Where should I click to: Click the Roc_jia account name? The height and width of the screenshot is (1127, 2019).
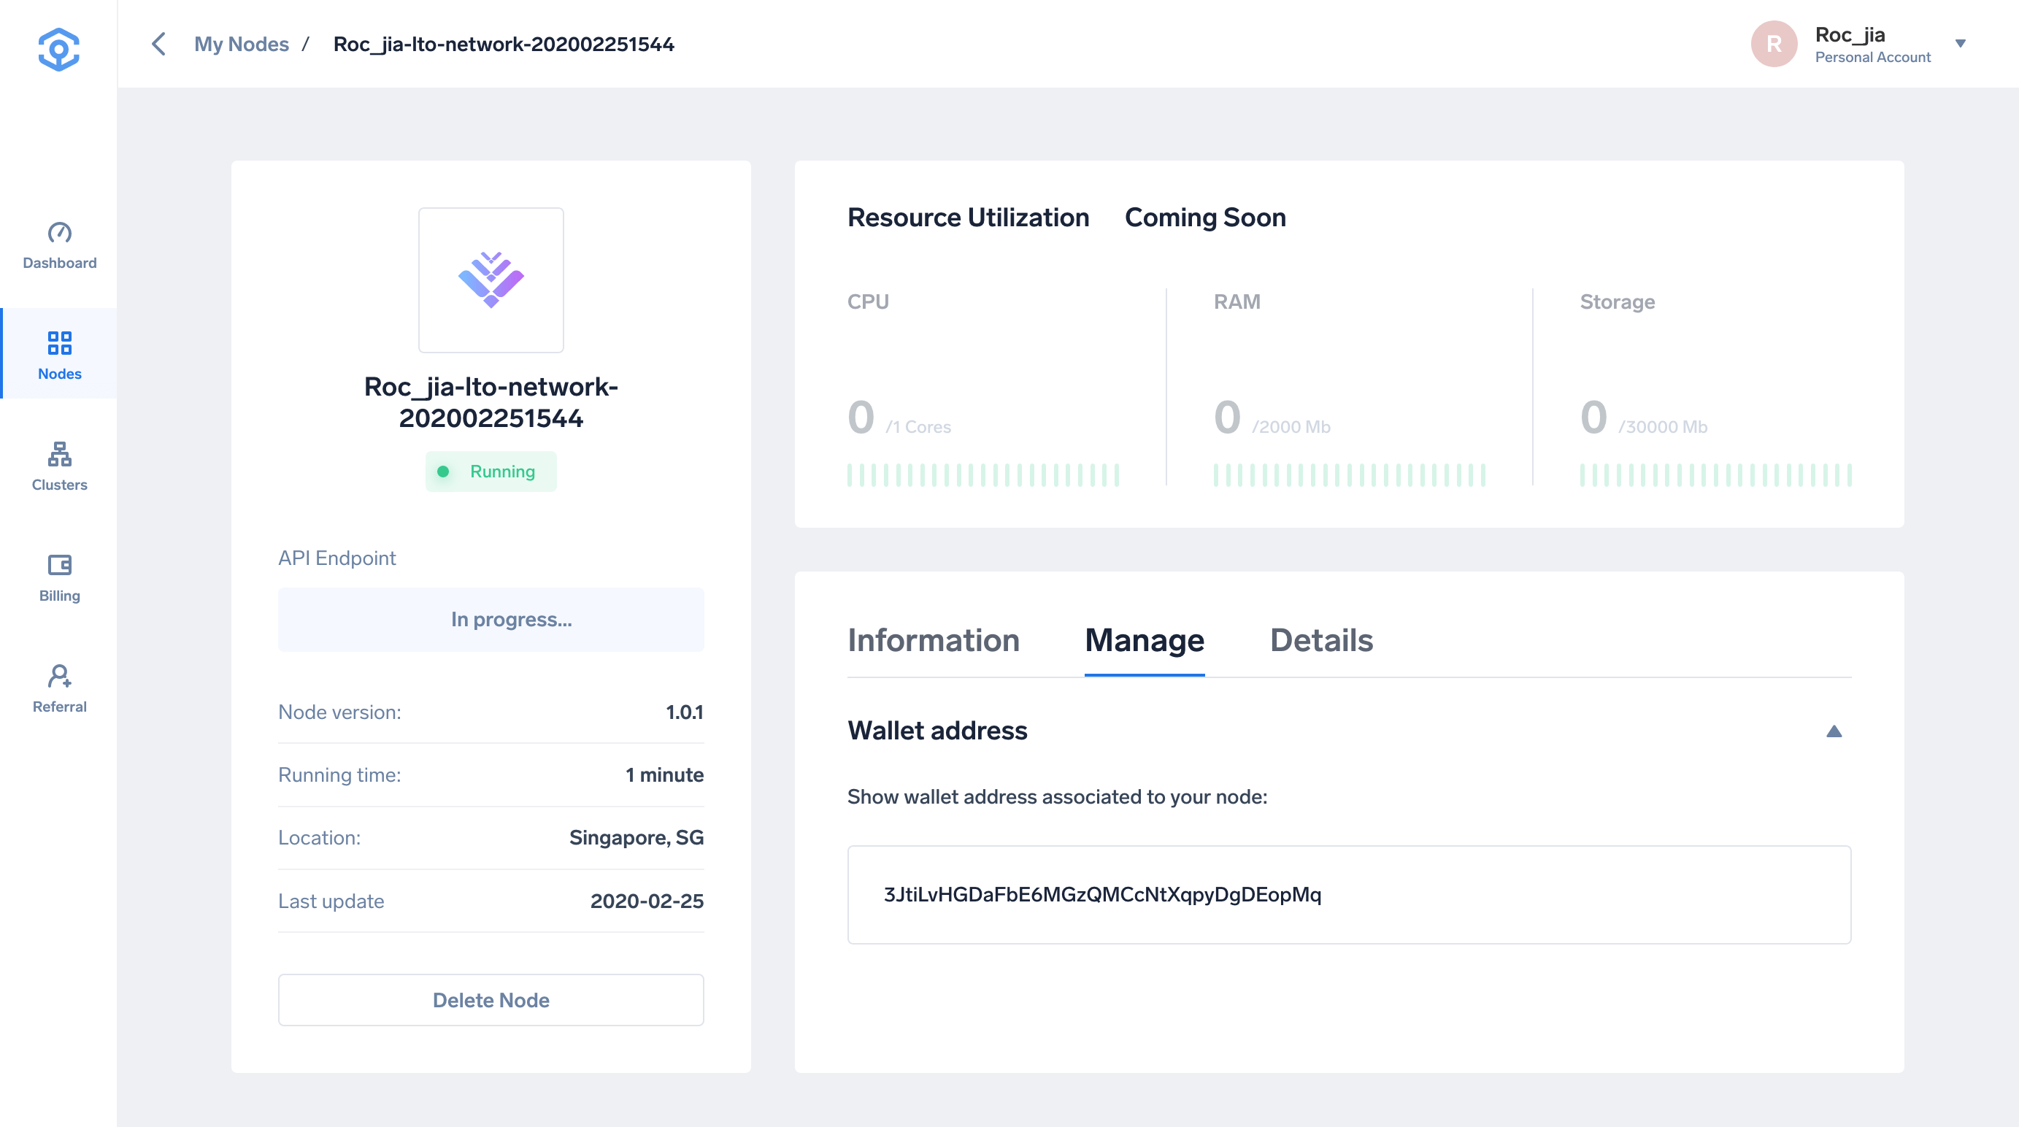tap(1850, 35)
